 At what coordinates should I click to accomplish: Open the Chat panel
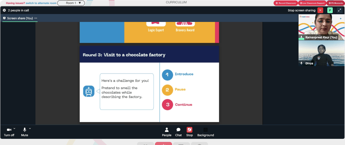pos(178,132)
